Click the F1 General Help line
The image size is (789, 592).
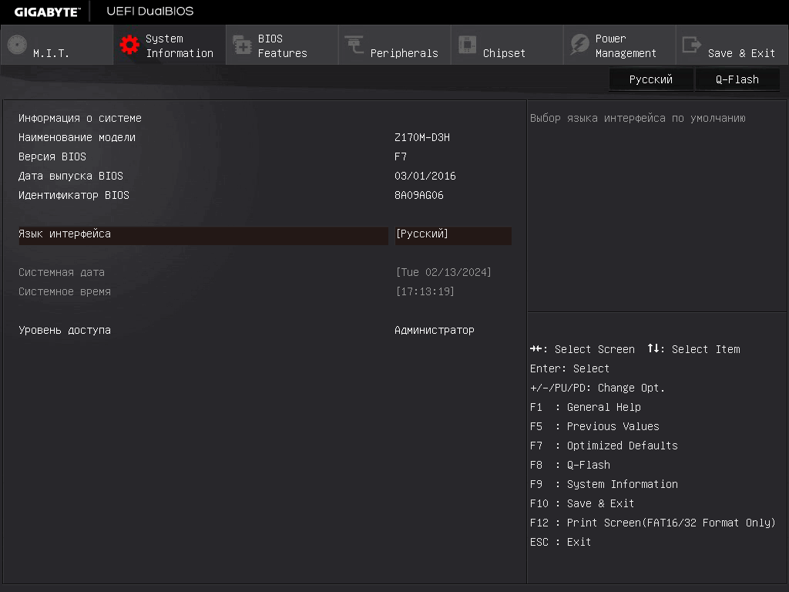(586, 407)
